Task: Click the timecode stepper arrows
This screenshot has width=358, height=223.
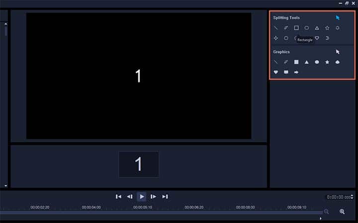Action: click(x=353, y=197)
